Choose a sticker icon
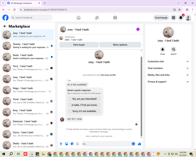 (x=72, y=144)
